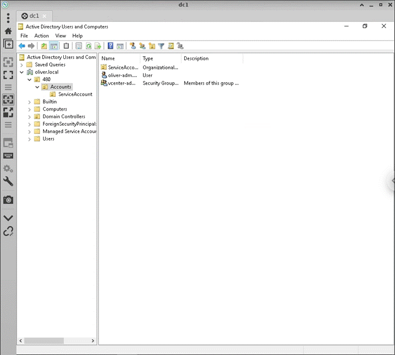Sort by the Type column header
This screenshot has height=355, width=395.
pyautogui.click(x=161, y=58)
